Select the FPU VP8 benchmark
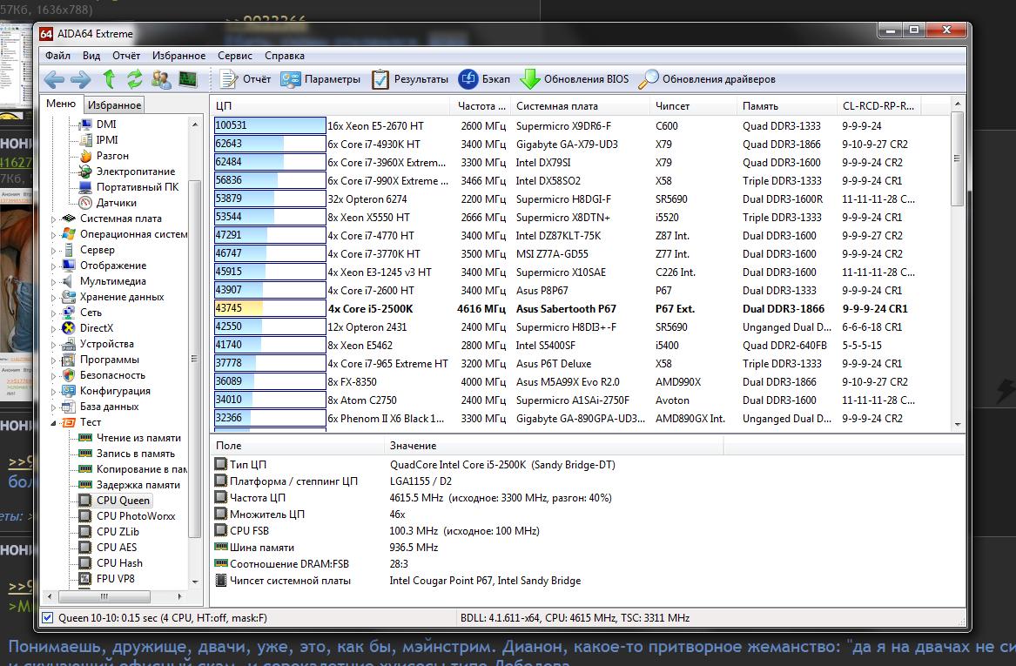 tap(115, 579)
